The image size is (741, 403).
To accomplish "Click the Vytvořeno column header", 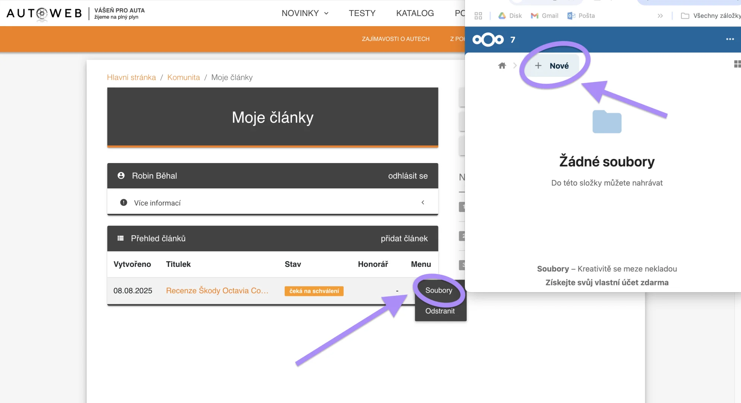I will [132, 264].
